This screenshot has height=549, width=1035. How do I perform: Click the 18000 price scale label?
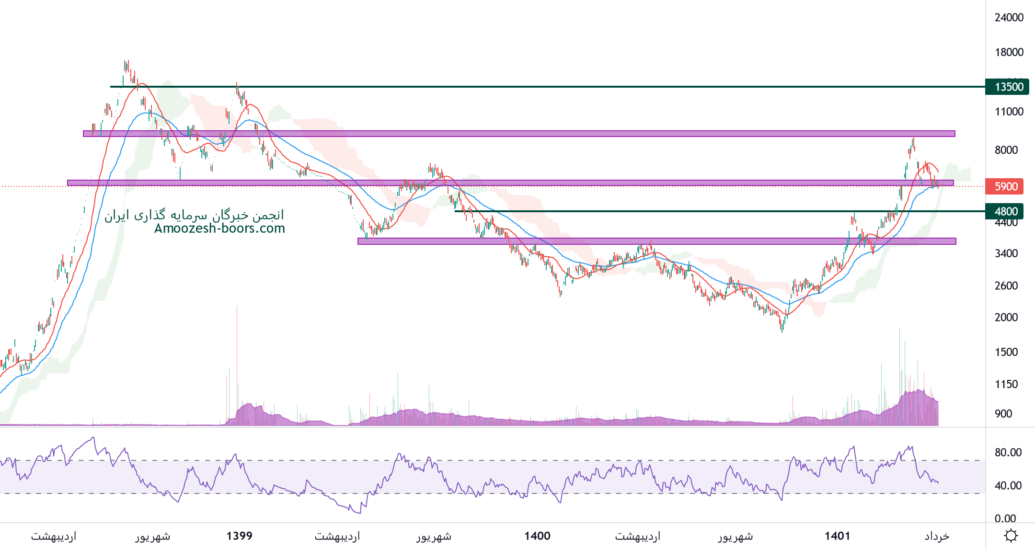coord(1009,52)
